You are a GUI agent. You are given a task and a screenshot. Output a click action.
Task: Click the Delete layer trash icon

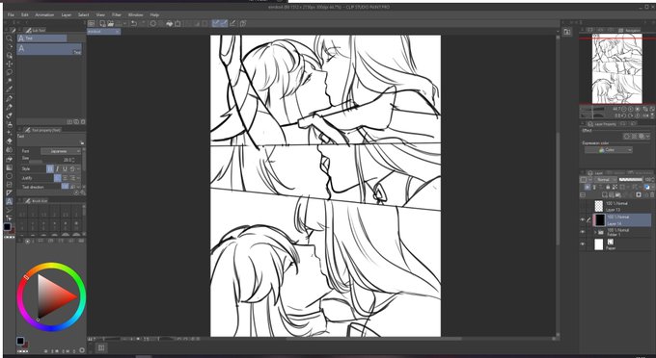652,194
